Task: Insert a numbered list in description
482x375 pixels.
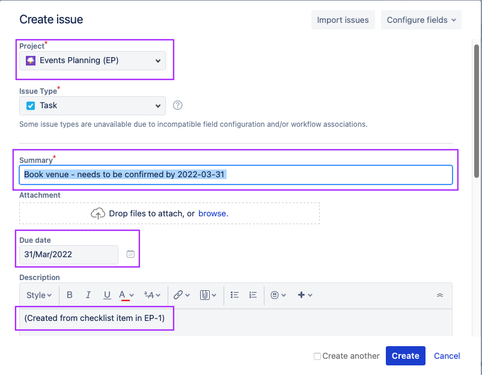Action: coord(253,295)
